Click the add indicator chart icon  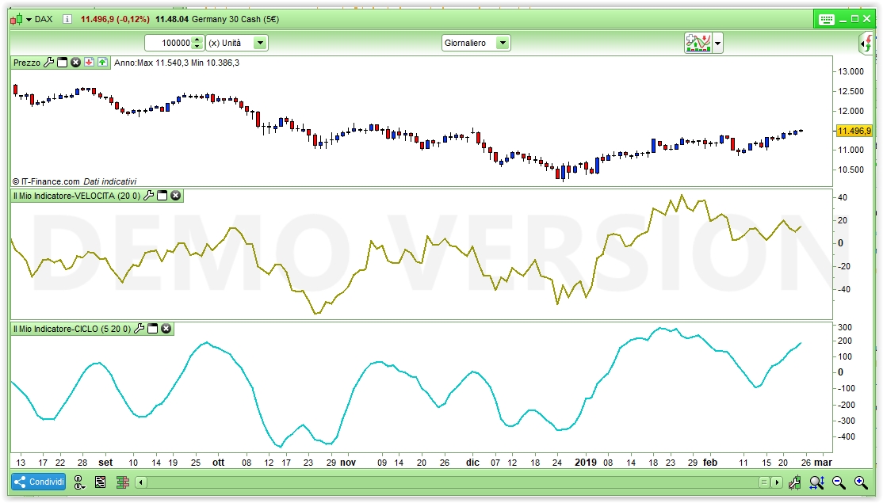(x=698, y=43)
